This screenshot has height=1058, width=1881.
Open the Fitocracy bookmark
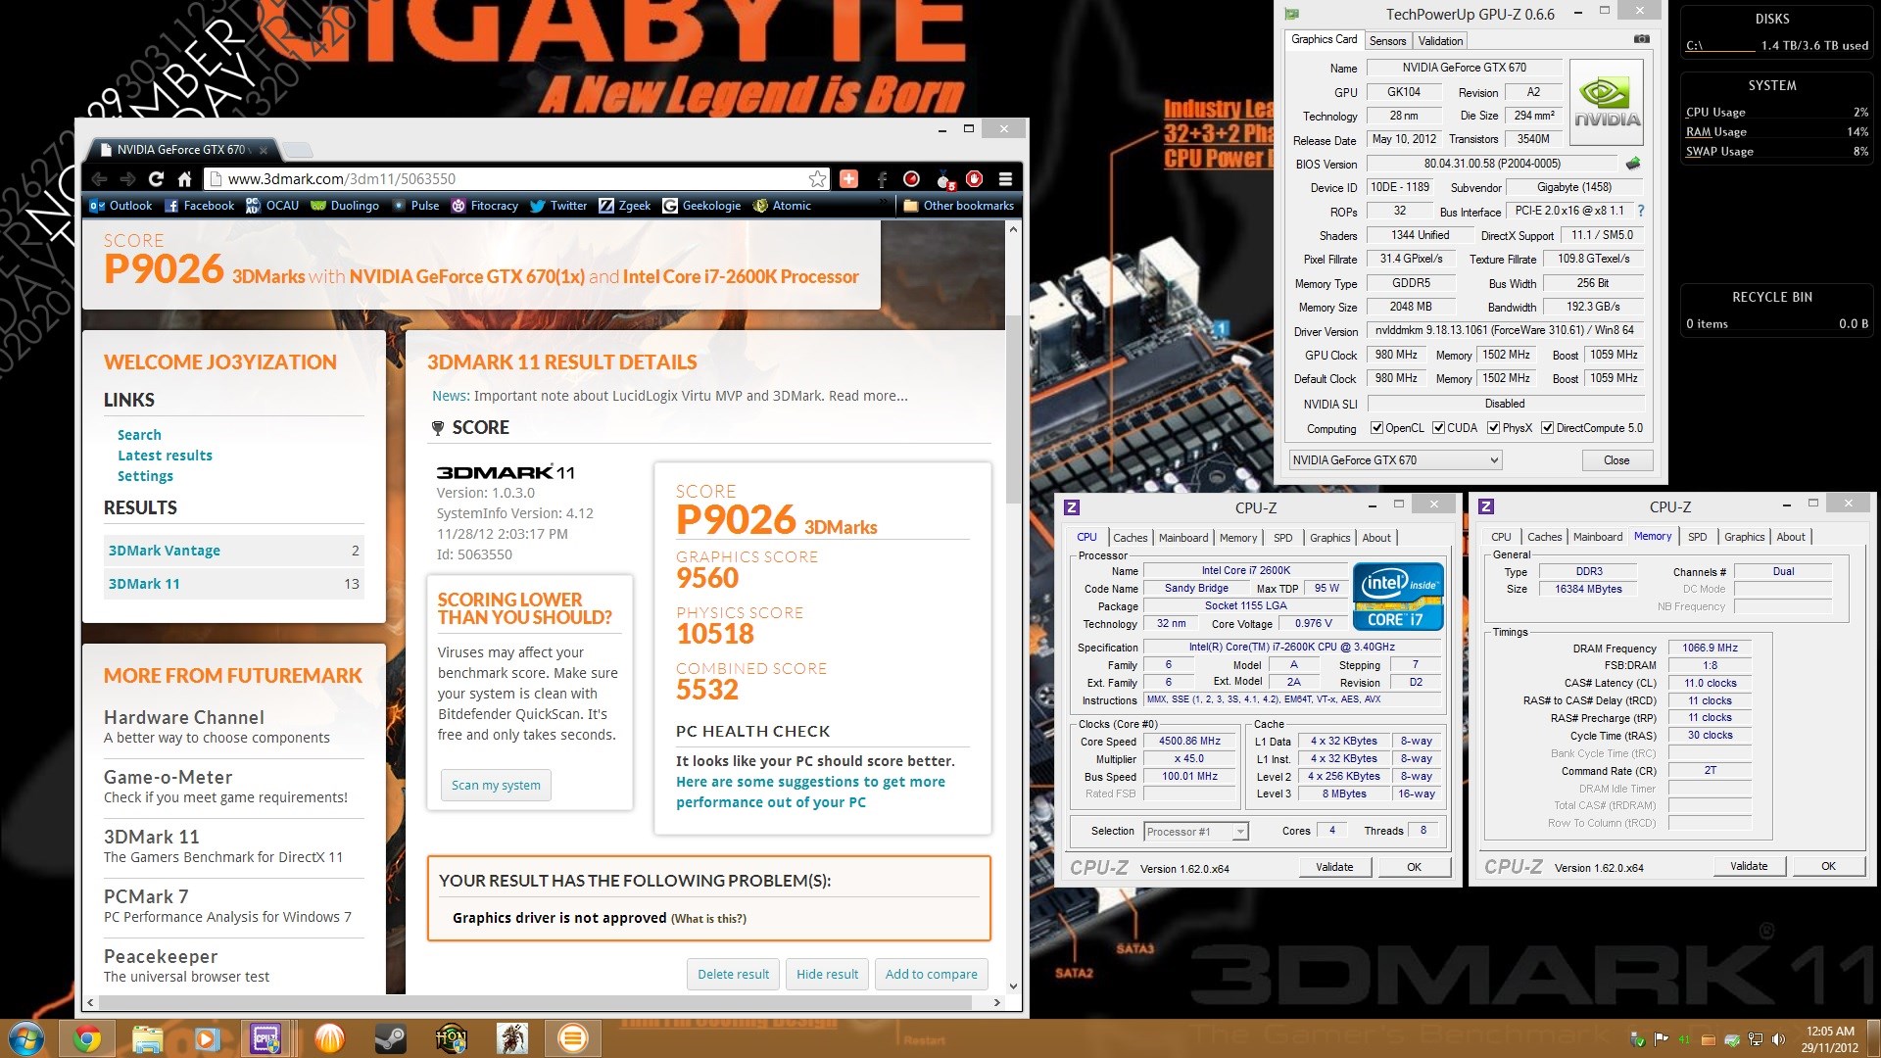point(485,206)
